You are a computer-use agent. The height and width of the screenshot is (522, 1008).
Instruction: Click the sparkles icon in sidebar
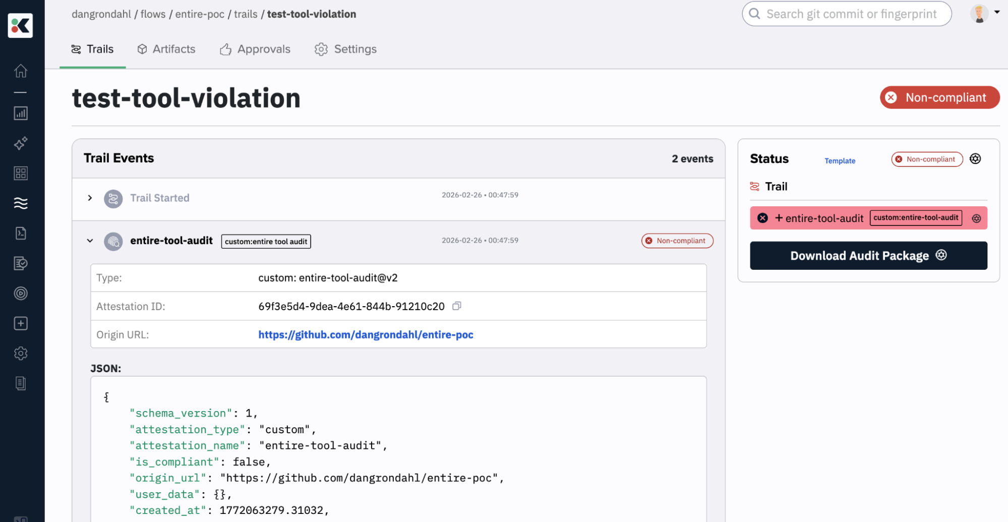(x=21, y=144)
